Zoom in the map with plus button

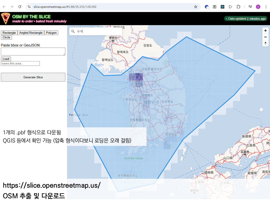(265, 31)
